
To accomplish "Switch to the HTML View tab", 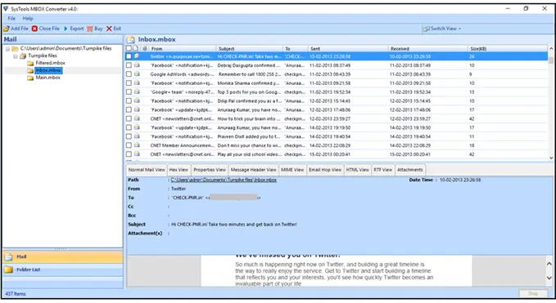I will 357,170.
